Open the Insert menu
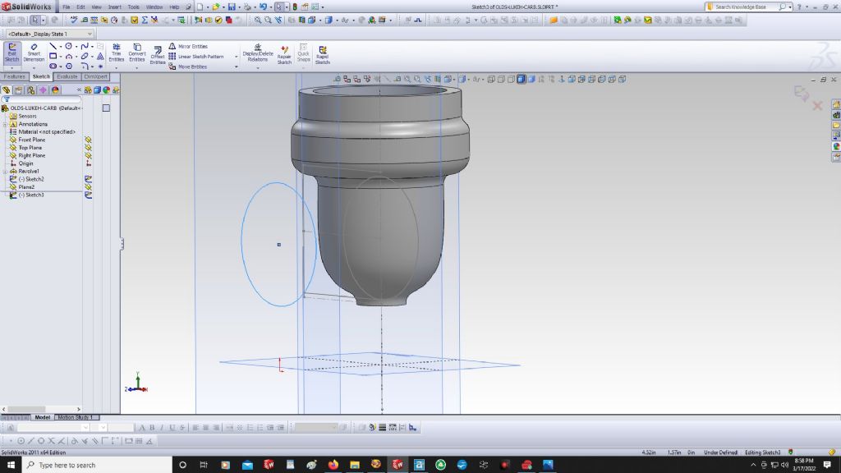This screenshot has height=473, width=841. [x=114, y=7]
